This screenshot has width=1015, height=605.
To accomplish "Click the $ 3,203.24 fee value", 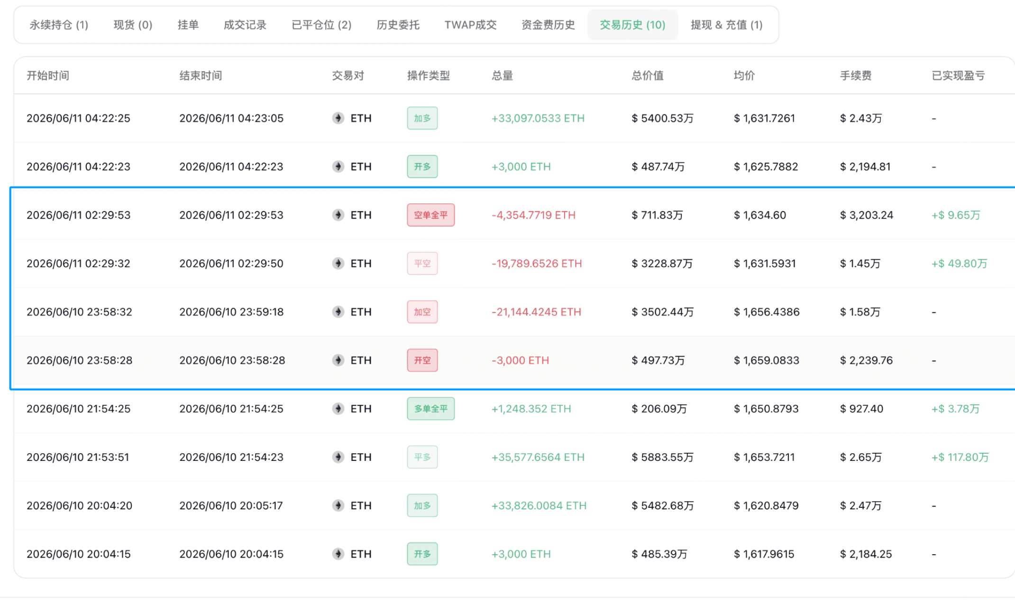I will pos(867,215).
